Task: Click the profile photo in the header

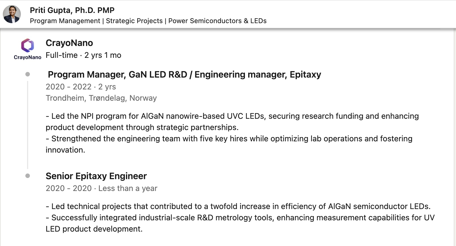Action: 12,14
